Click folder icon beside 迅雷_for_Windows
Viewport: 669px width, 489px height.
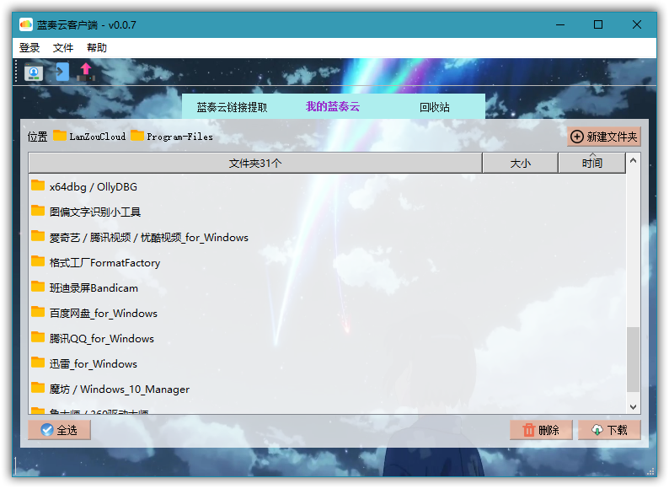pos(38,363)
